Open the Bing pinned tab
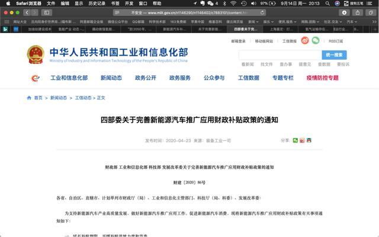This screenshot has height=237, width=379. (x=5, y=29)
